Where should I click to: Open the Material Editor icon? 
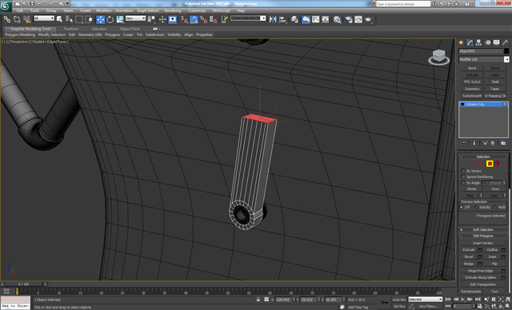click(338, 19)
